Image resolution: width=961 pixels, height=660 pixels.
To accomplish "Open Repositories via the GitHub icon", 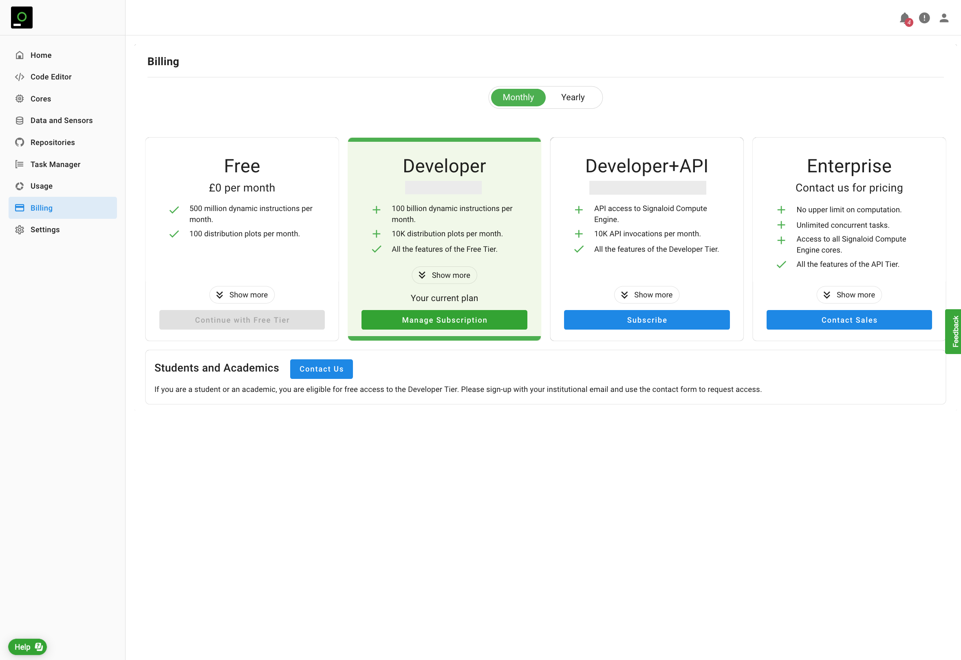I will (20, 142).
